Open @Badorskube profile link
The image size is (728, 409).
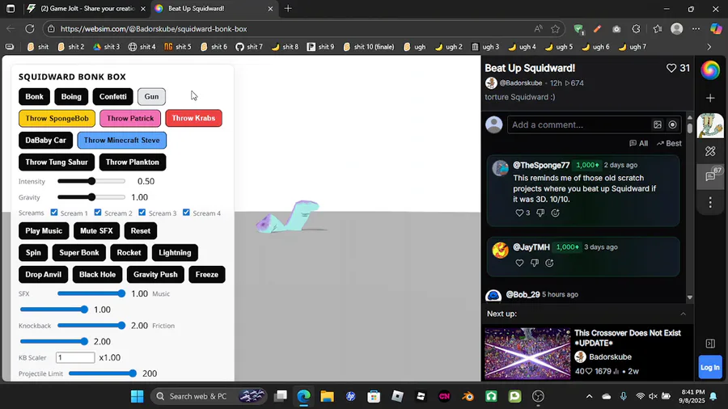click(x=520, y=83)
